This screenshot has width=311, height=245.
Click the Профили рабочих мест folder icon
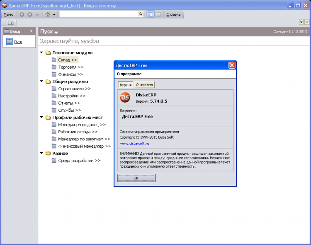click(x=48, y=118)
